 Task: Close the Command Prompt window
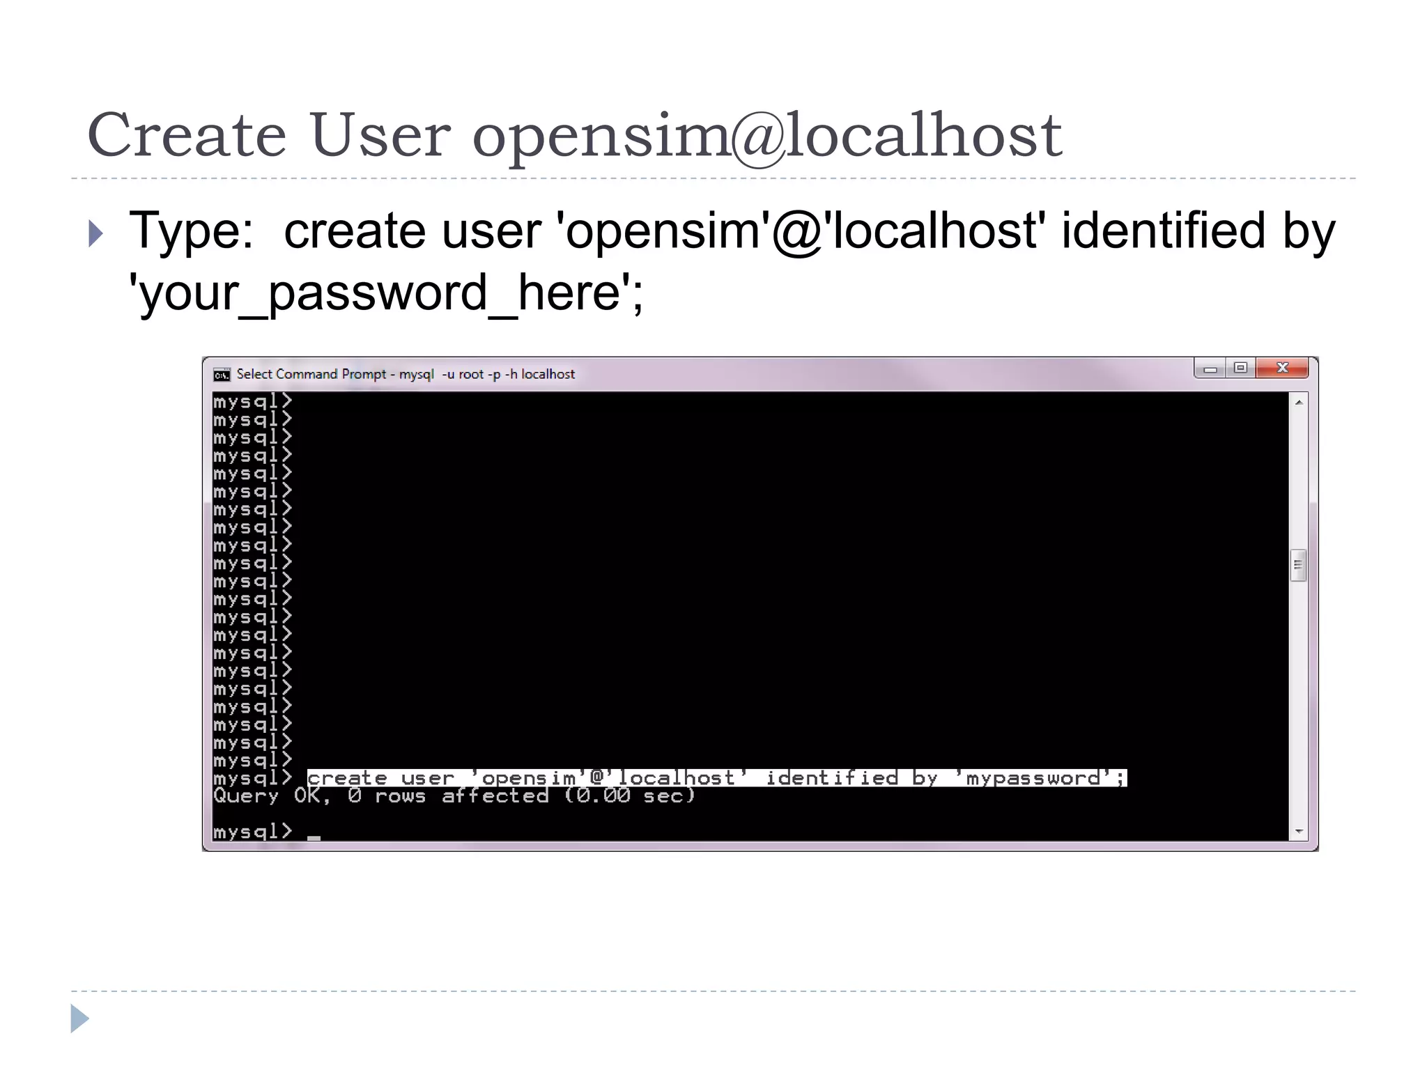coord(1282,368)
